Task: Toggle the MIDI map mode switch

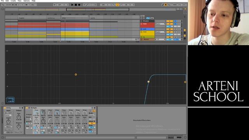Action: click(x=175, y=5)
